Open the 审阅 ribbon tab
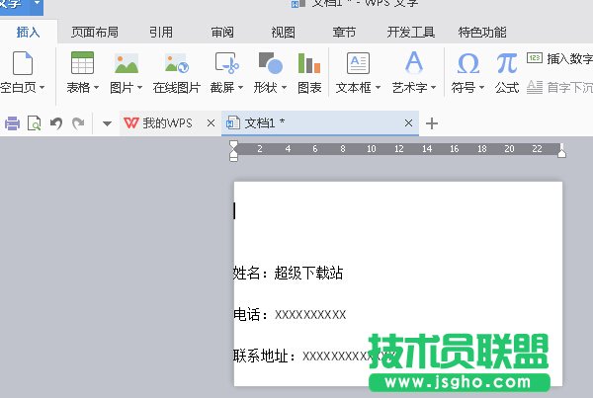Viewport: 593px width, 398px height. (222, 32)
